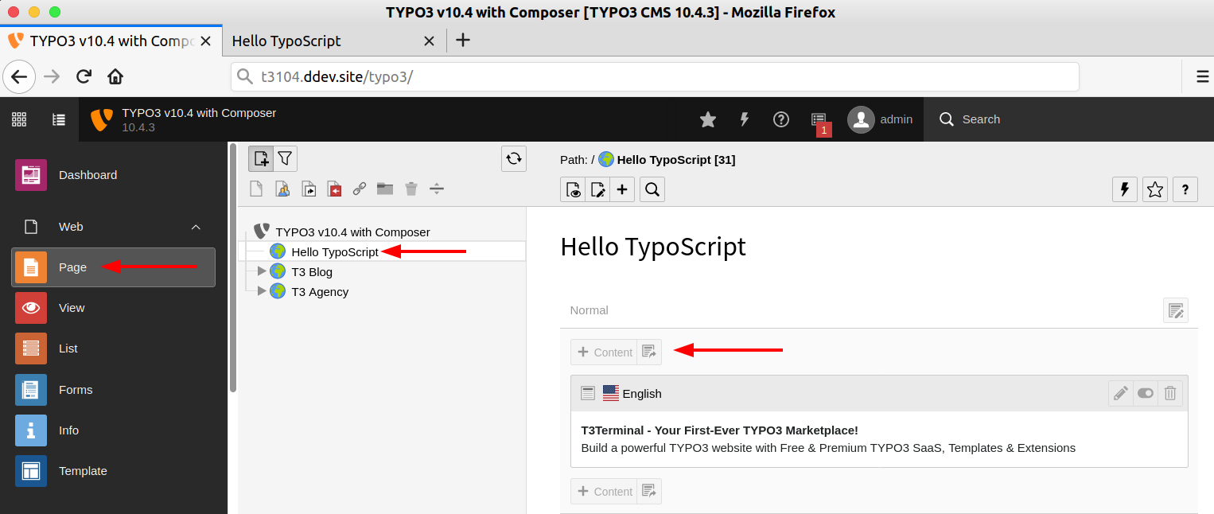Open a new Firefox tab

462,40
